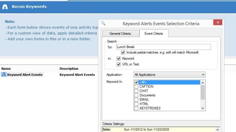
Task: Uncheck the Keyword search-in checkbox
Action: point(119,59)
